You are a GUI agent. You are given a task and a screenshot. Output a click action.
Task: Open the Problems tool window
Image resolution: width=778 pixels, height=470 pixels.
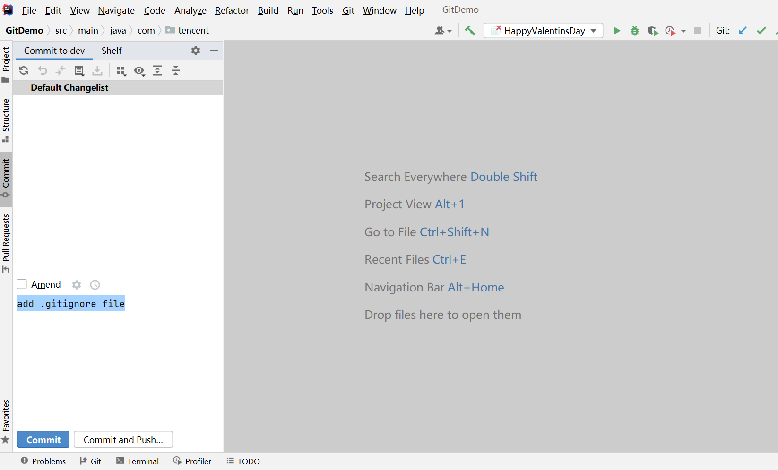pos(43,461)
